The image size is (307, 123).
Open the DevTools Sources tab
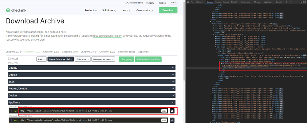click(226, 2)
